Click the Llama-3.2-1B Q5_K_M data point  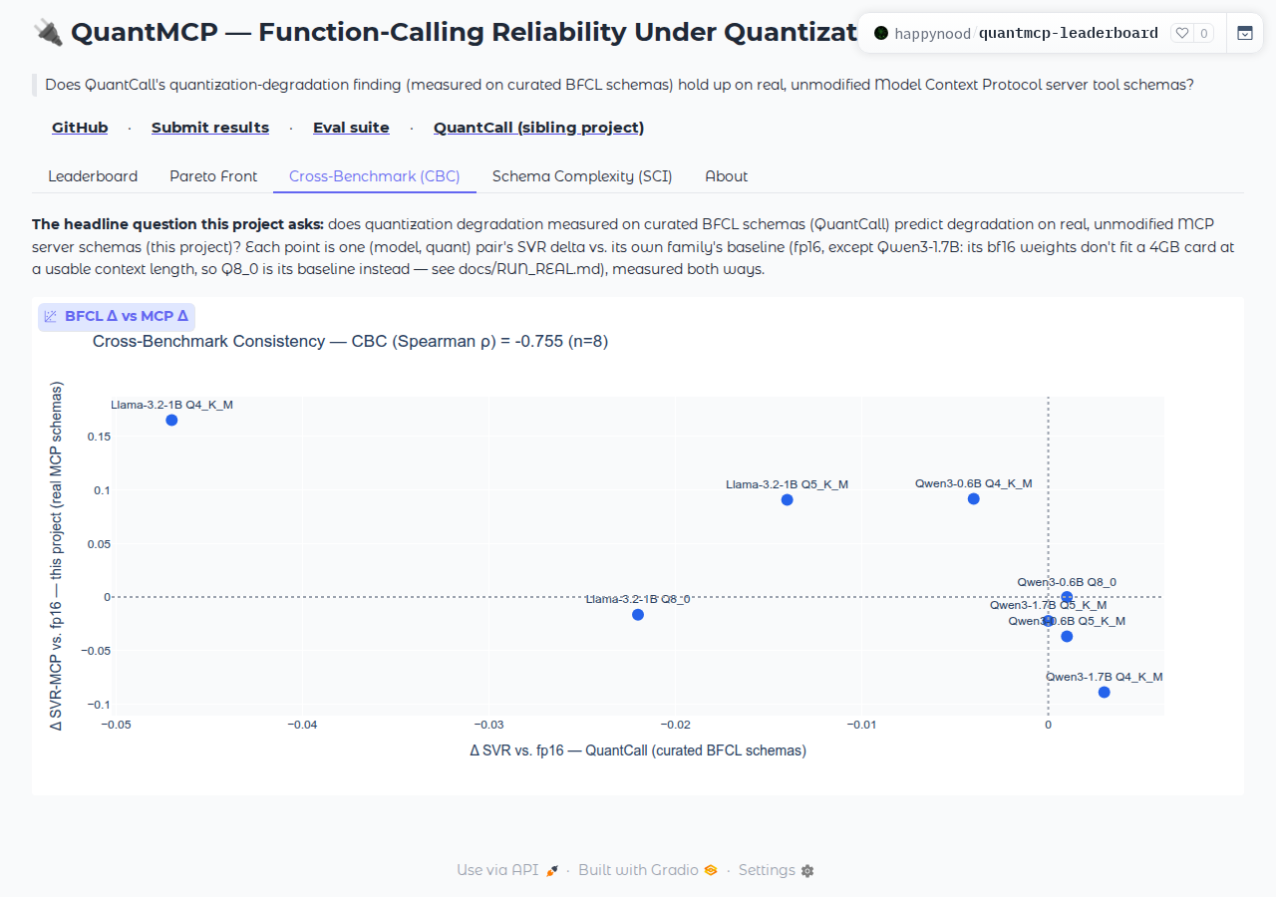pos(788,500)
